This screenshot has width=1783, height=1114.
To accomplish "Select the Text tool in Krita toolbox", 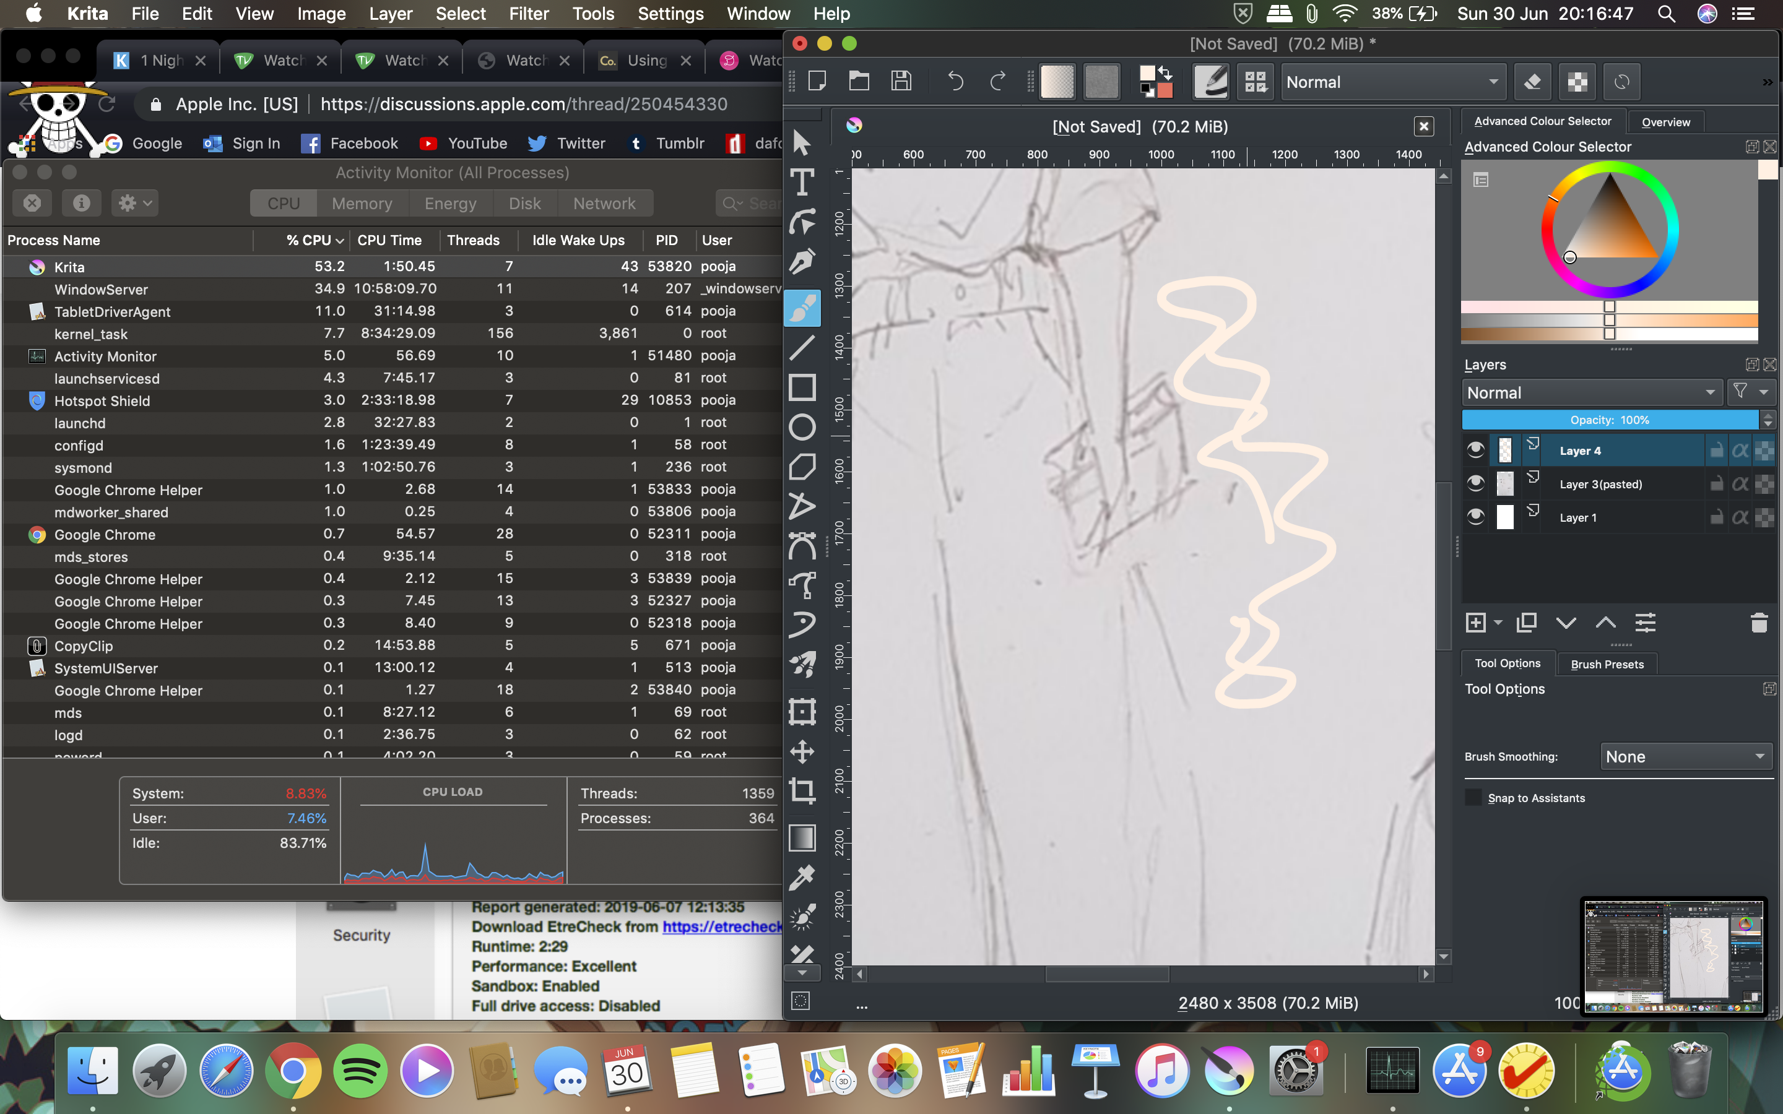I will [x=802, y=182].
